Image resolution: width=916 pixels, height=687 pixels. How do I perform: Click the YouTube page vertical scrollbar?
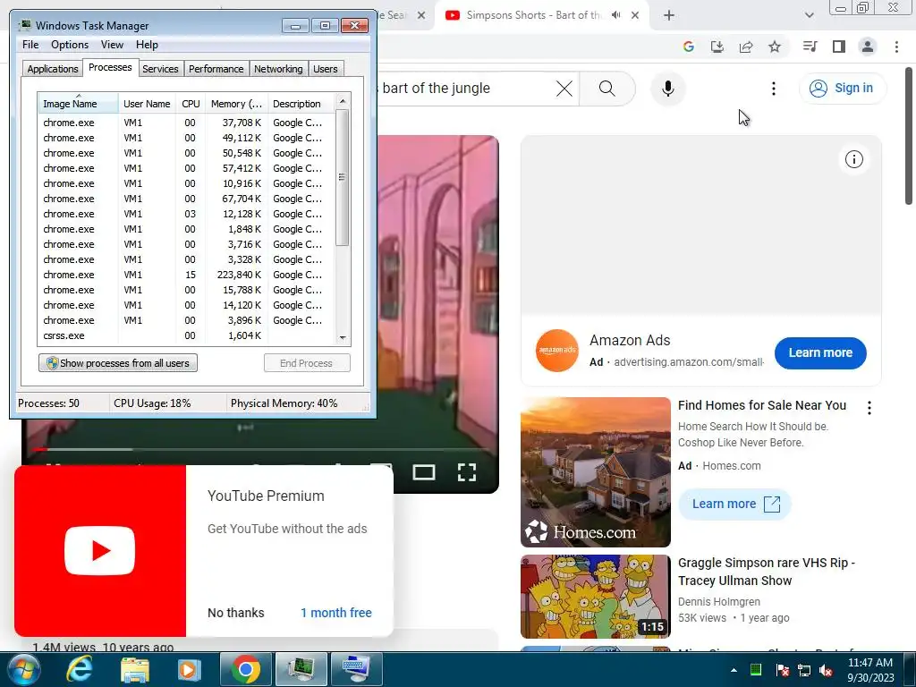click(909, 136)
